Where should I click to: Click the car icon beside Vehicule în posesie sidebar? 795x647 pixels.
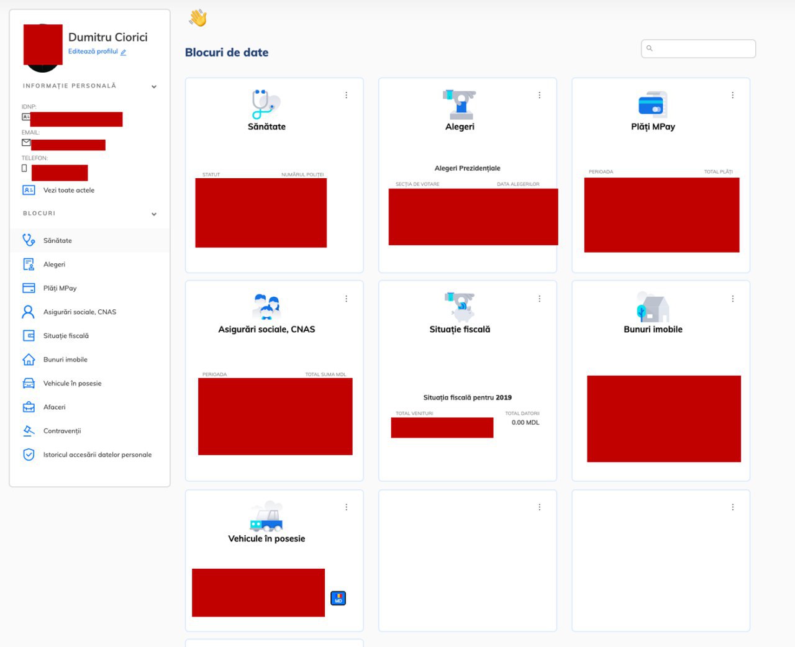click(x=29, y=383)
